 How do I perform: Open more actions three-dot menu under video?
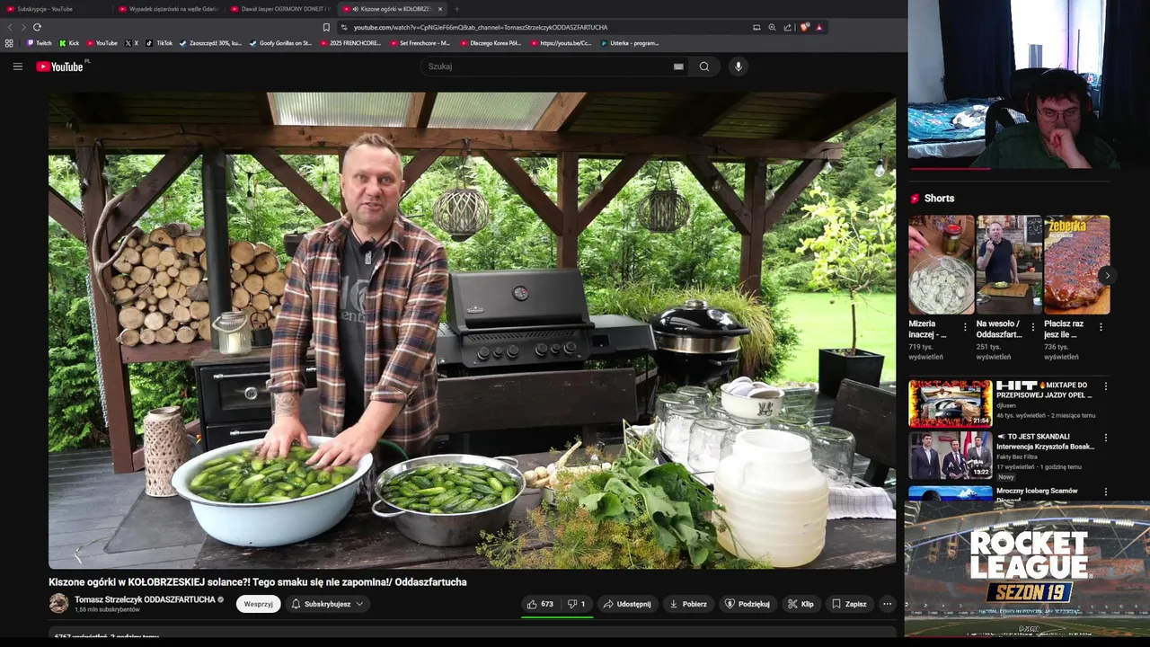tap(887, 604)
